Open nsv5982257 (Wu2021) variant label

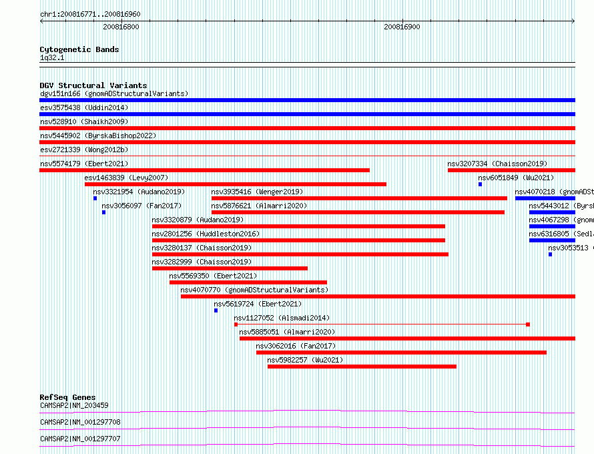click(x=305, y=360)
